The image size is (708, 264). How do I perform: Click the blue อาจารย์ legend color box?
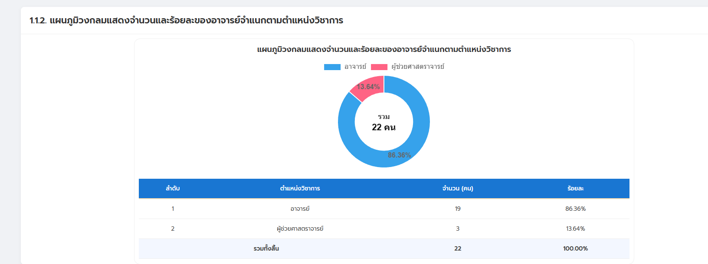pos(332,67)
